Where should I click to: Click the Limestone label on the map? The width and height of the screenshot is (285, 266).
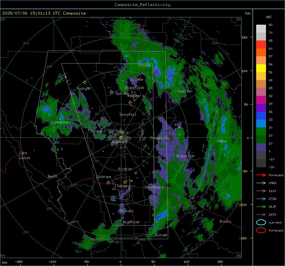pyautogui.click(x=60, y=122)
